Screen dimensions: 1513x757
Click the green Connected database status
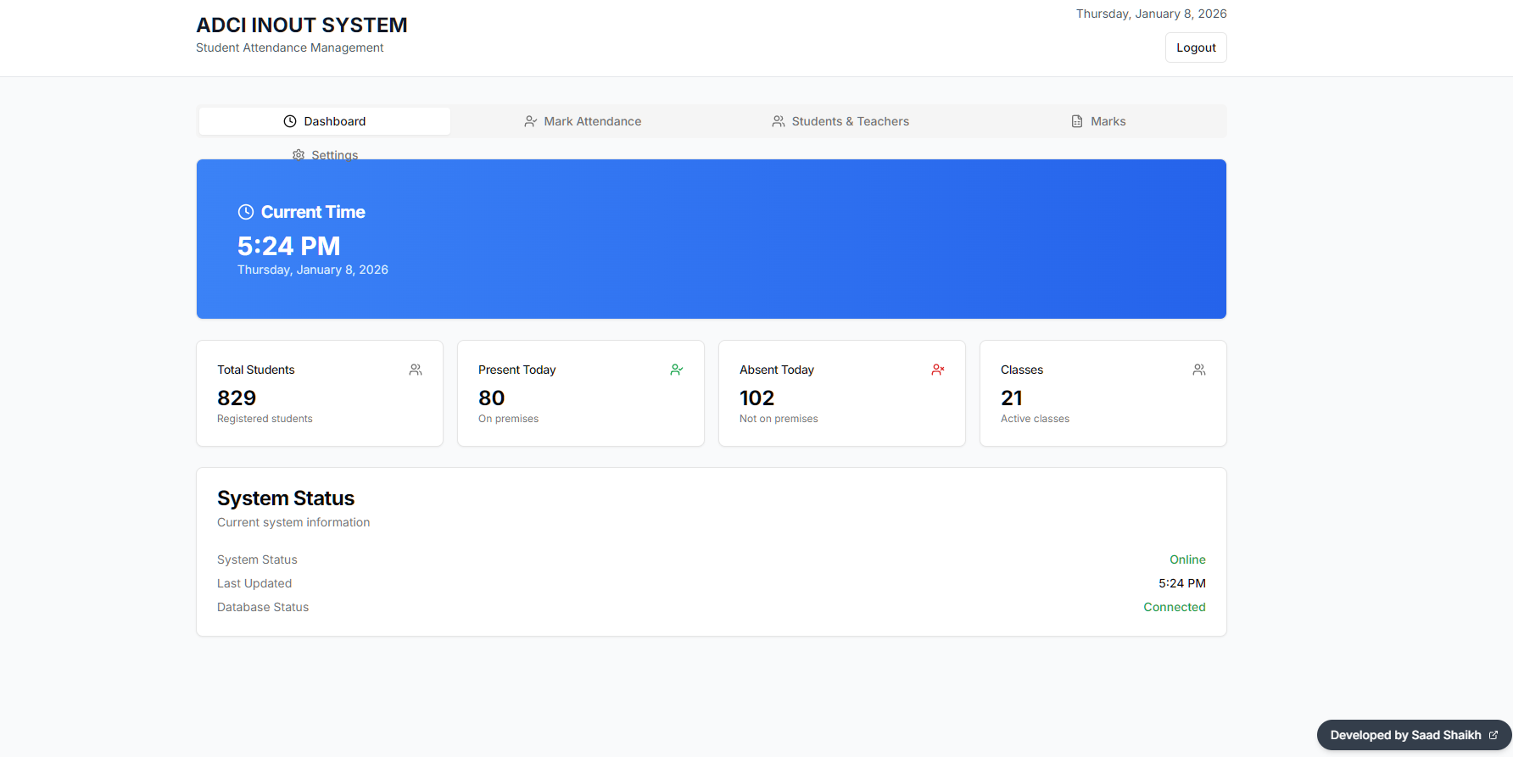[1174, 607]
